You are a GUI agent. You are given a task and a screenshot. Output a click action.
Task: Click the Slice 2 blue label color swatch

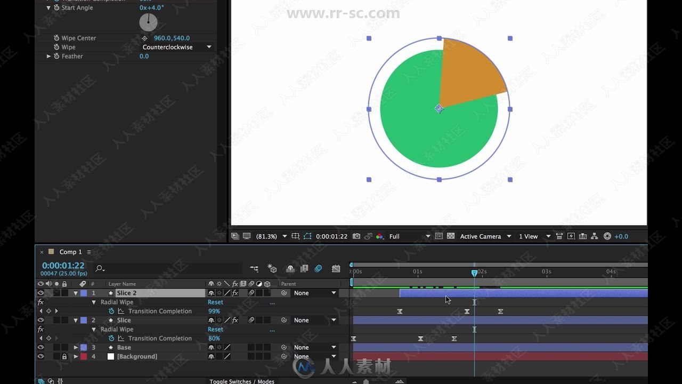click(x=84, y=293)
